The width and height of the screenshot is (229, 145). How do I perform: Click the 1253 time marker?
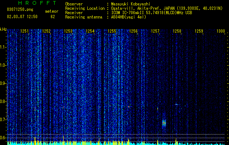68,31
